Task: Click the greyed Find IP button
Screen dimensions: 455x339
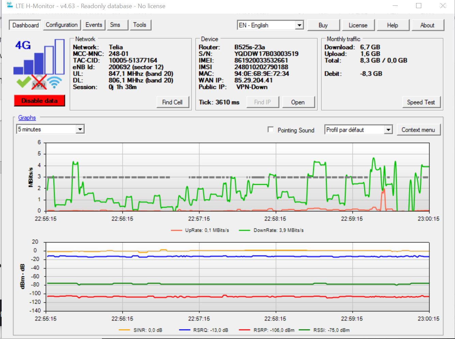Action: tap(262, 102)
